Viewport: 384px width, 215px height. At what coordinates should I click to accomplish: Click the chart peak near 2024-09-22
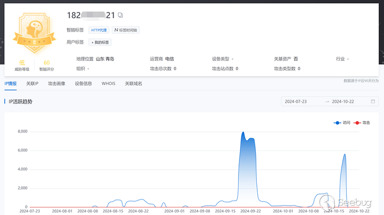[x=243, y=132]
